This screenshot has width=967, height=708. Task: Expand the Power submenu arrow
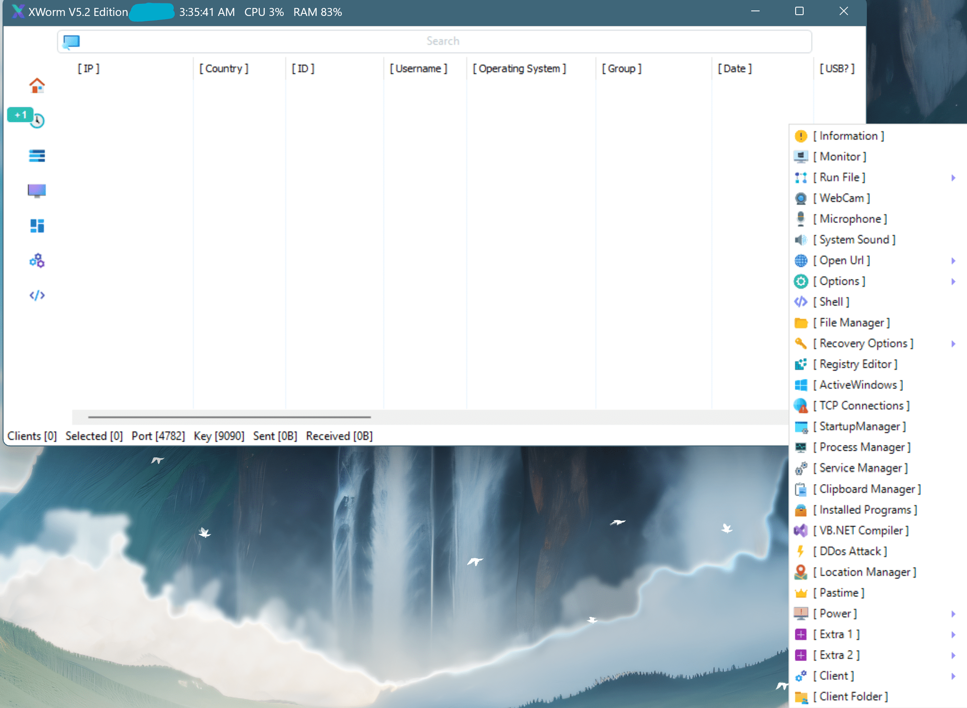click(x=953, y=614)
